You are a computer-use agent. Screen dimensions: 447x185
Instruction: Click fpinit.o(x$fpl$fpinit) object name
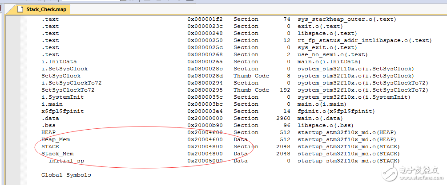click(x=336, y=112)
